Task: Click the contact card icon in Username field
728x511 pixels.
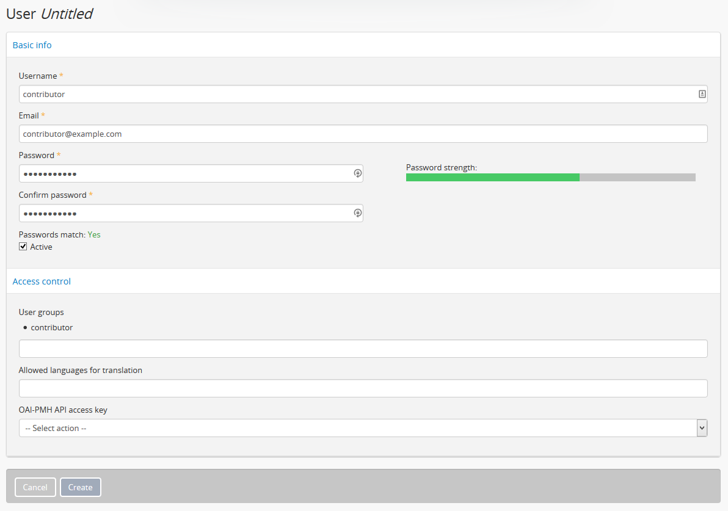Action: tap(702, 94)
